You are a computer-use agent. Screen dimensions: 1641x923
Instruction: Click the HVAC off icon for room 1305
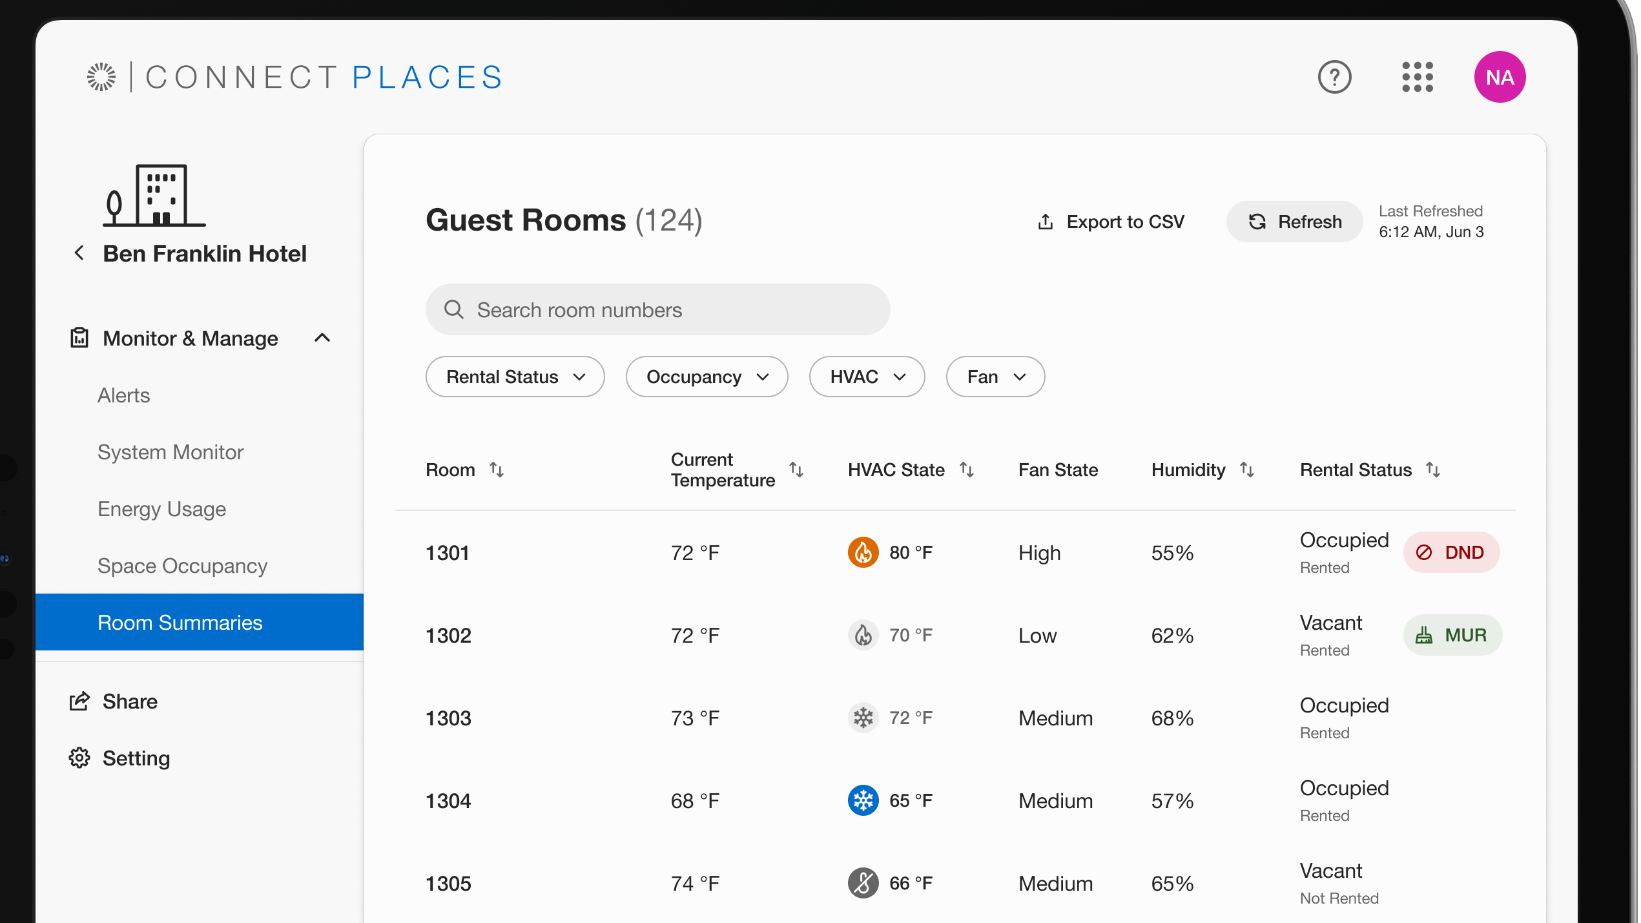coord(863,884)
